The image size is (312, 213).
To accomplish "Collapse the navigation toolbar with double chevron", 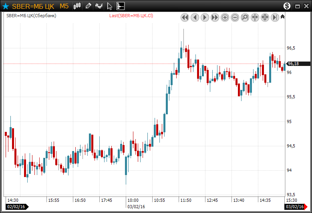I will 282,17.
